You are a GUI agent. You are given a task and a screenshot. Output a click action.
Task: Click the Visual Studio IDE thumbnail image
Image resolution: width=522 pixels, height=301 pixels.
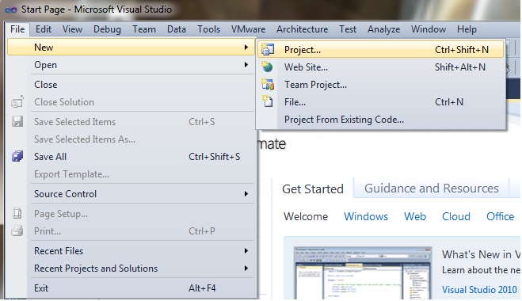tap(363, 273)
